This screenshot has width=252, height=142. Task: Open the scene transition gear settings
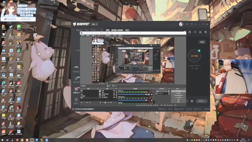click(x=169, y=91)
